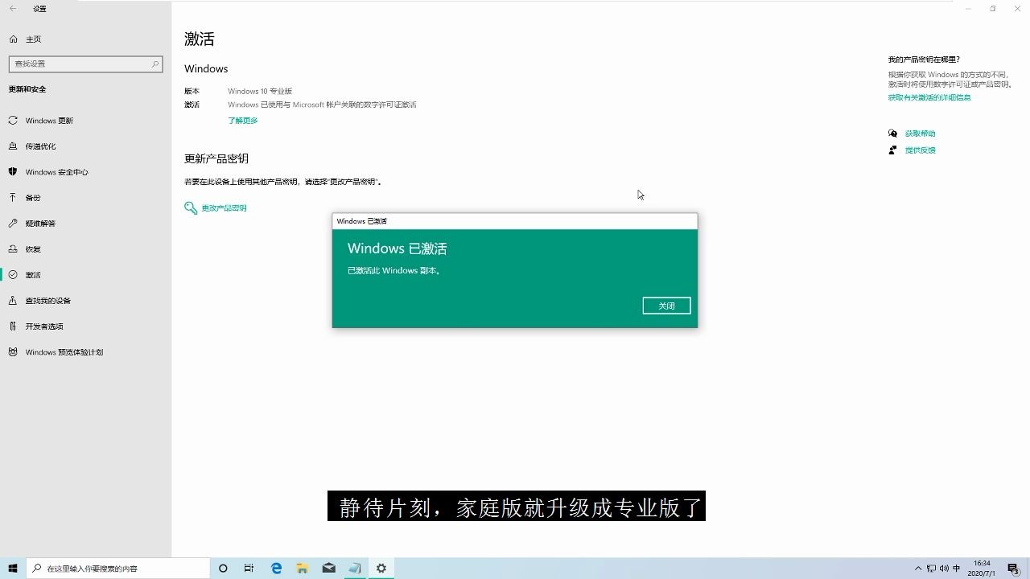This screenshot has height=579, width=1030.
Task: Click the Windows 10 专业版 edition text
Action: (260, 92)
